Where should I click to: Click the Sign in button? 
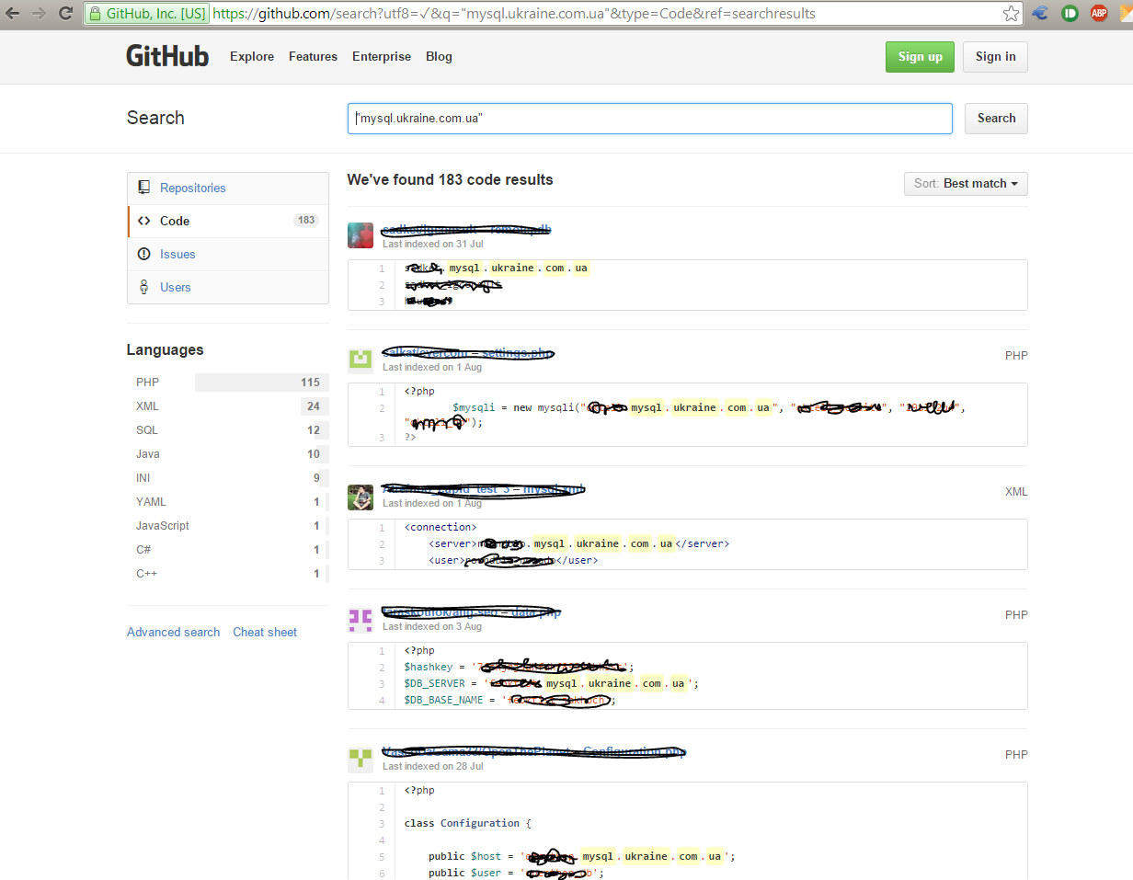click(995, 56)
